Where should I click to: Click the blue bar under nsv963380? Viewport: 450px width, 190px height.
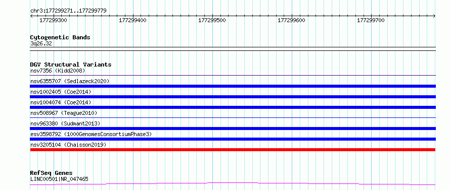(233, 129)
